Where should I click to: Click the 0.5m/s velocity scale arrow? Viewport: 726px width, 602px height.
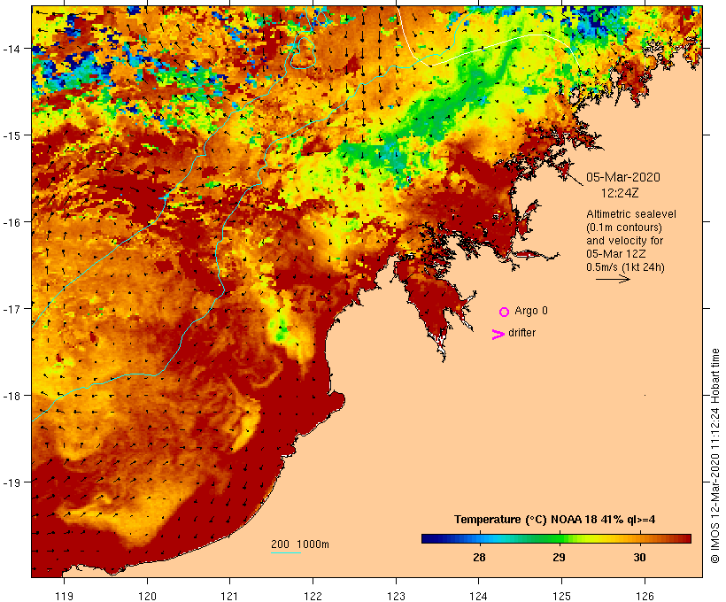point(613,279)
